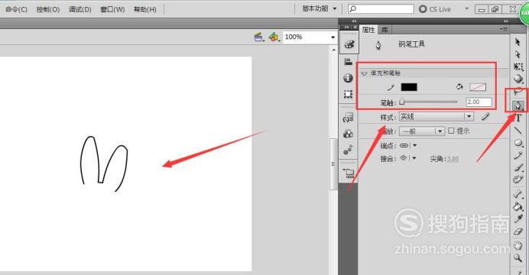Click the Edit Scene clapperboard icon
This screenshot has width=529, height=275.
pyautogui.click(x=259, y=37)
